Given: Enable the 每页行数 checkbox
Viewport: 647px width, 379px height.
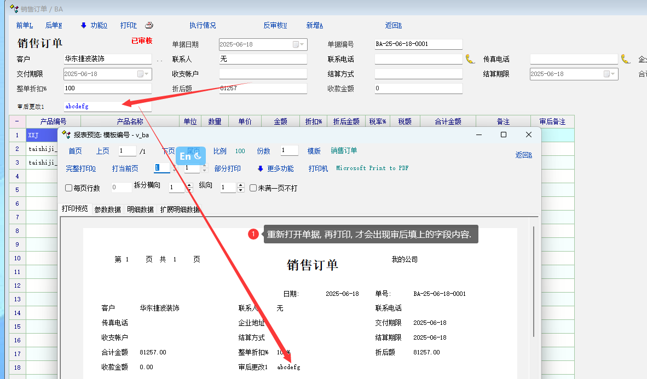Looking at the screenshot, I should [x=69, y=188].
